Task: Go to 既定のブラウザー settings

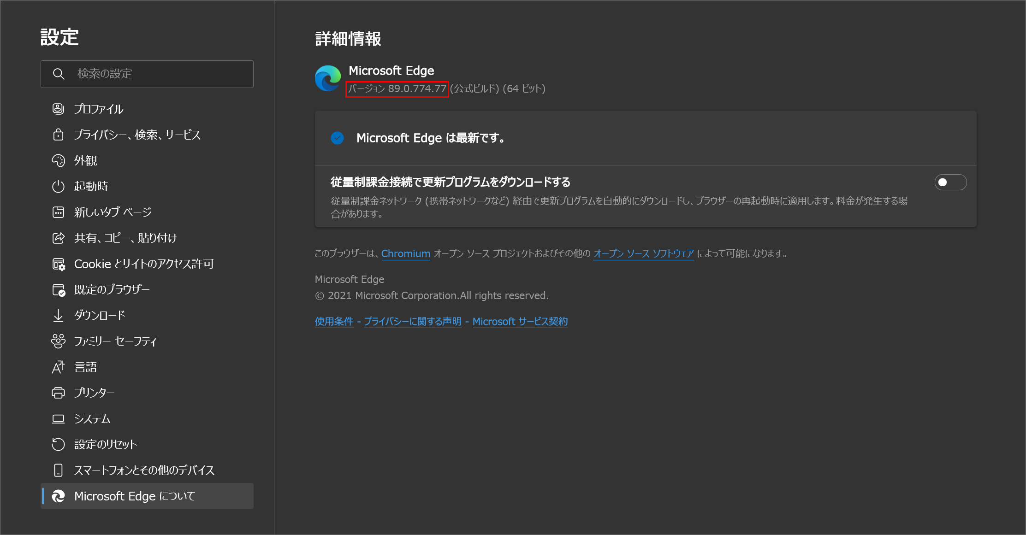Action: point(147,289)
